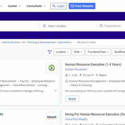Click the skills icon before Human Resource Management

point(67,81)
